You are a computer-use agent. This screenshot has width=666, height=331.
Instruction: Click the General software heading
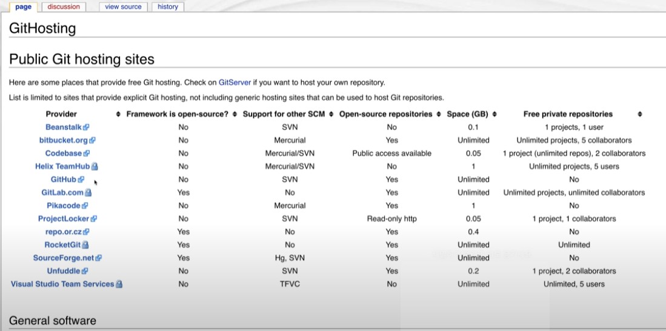tap(53, 320)
